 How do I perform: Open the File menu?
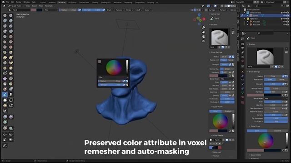click(7, 2)
